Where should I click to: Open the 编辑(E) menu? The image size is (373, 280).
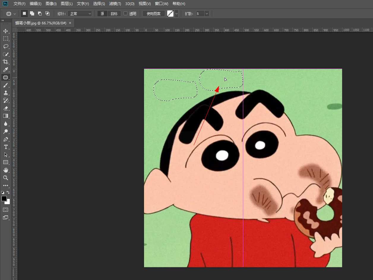pos(36,4)
